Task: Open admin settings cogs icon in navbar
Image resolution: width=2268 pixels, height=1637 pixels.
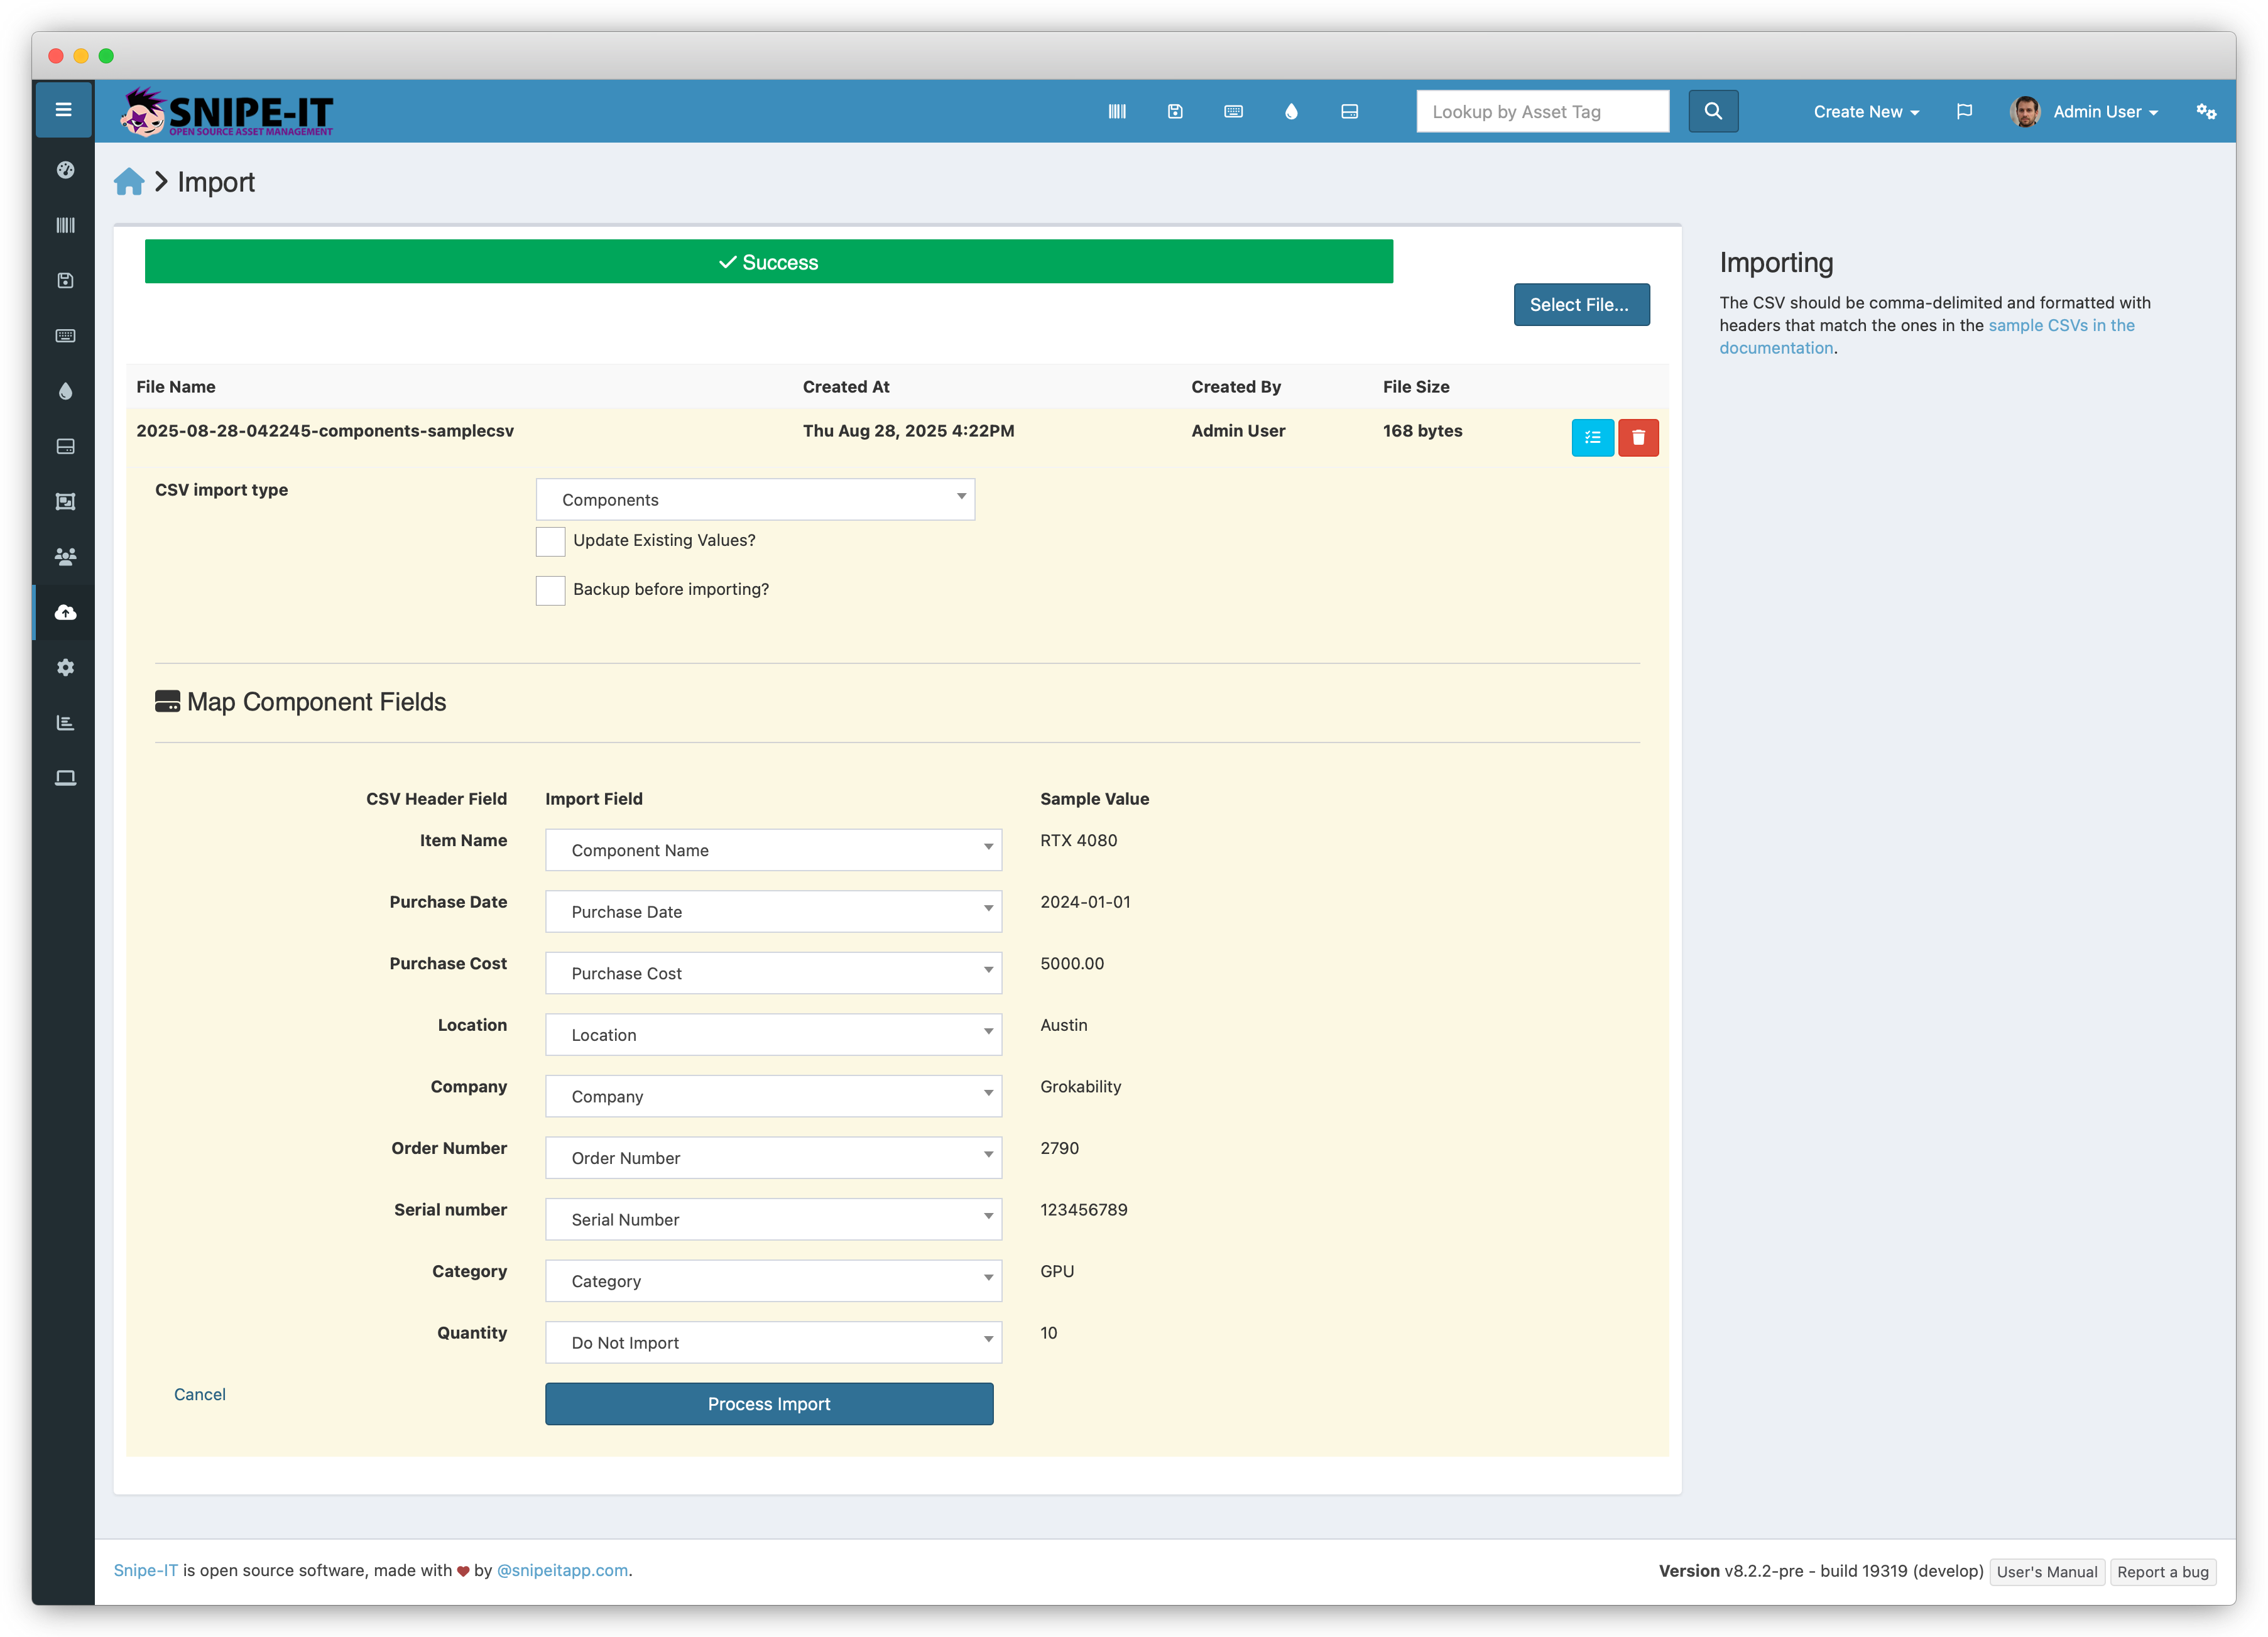Action: pyautogui.click(x=2206, y=111)
